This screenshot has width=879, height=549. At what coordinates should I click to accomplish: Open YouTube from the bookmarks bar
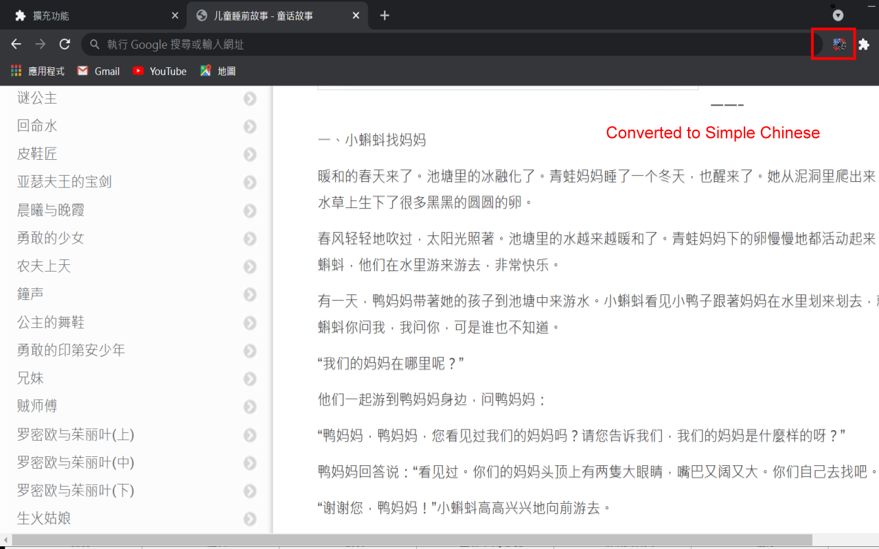click(159, 71)
